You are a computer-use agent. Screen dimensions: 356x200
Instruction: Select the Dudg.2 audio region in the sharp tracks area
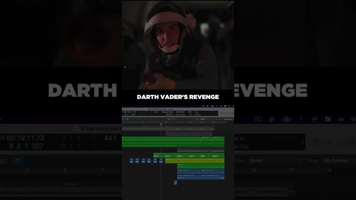[x=219, y=139]
